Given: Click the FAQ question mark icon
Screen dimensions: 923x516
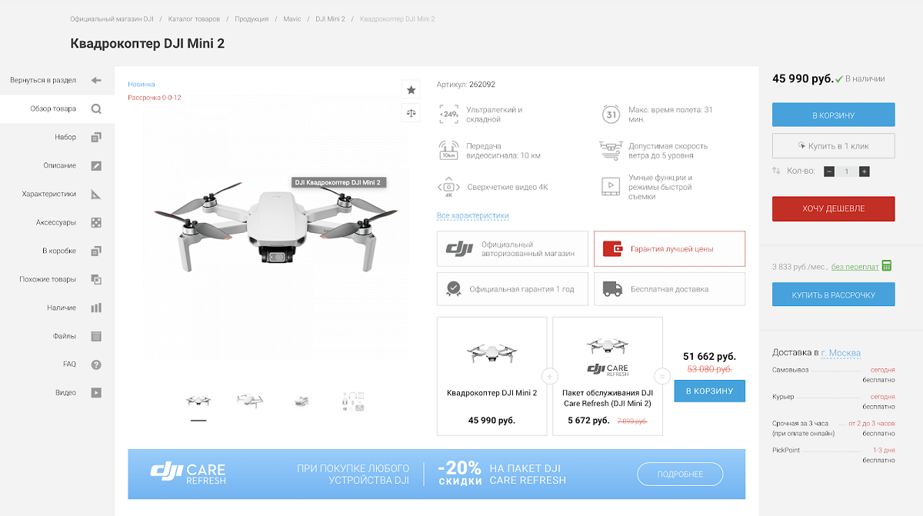Looking at the screenshot, I should pos(96,365).
